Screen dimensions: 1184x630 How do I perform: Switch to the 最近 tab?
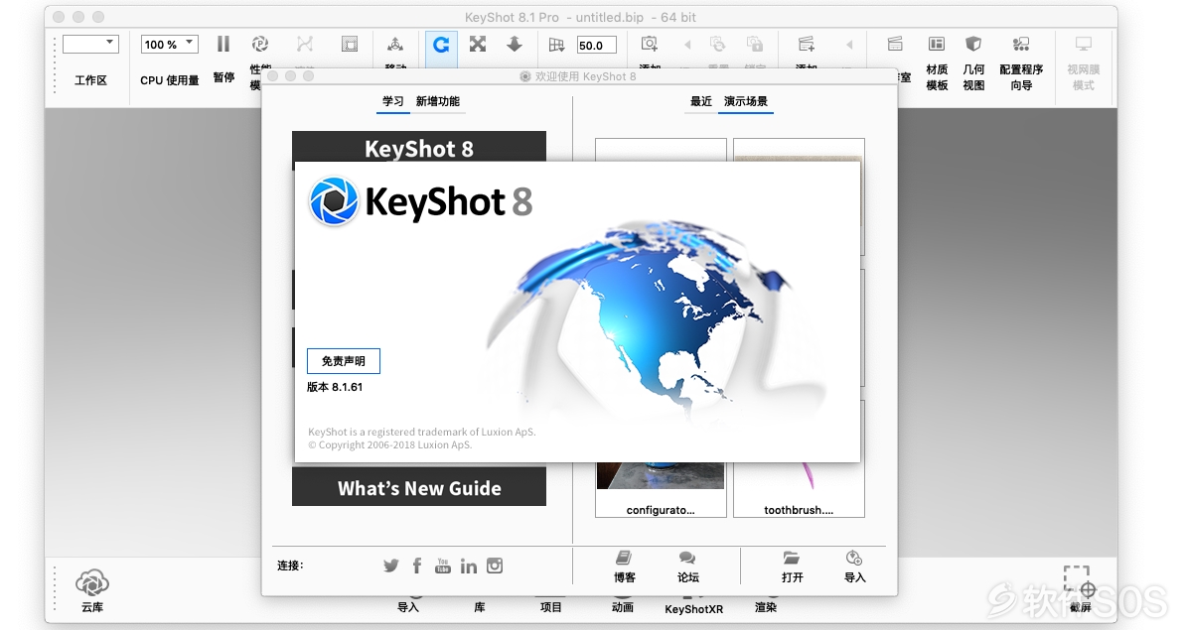click(700, 101)
